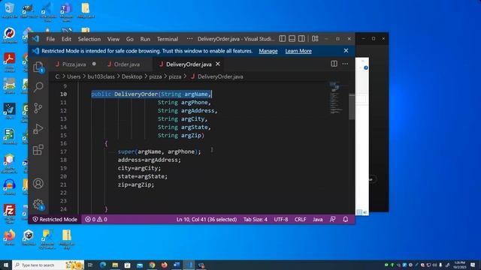
Task: Click the editor vertical scrollbar thumb
Action: (x=352, y=106)
